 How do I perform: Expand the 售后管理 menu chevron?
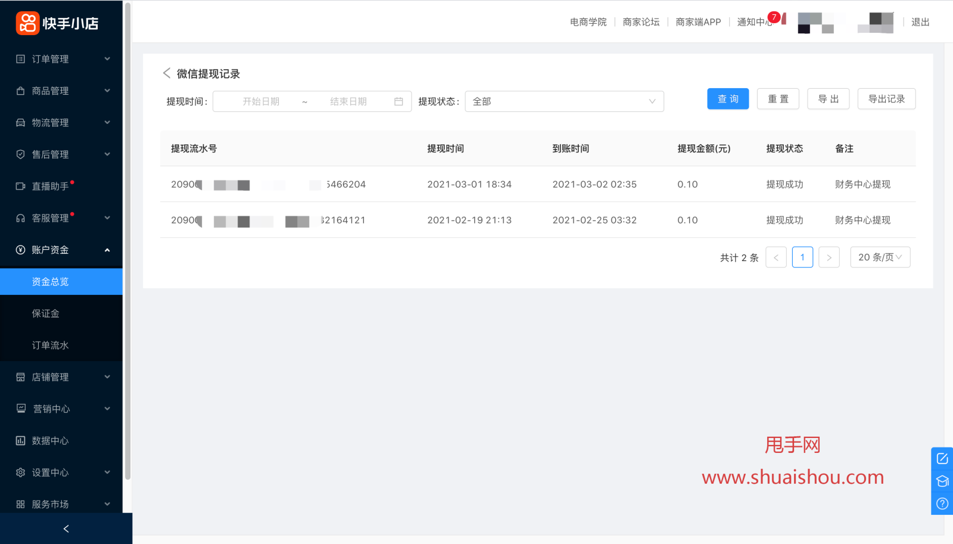click(107, 154)
